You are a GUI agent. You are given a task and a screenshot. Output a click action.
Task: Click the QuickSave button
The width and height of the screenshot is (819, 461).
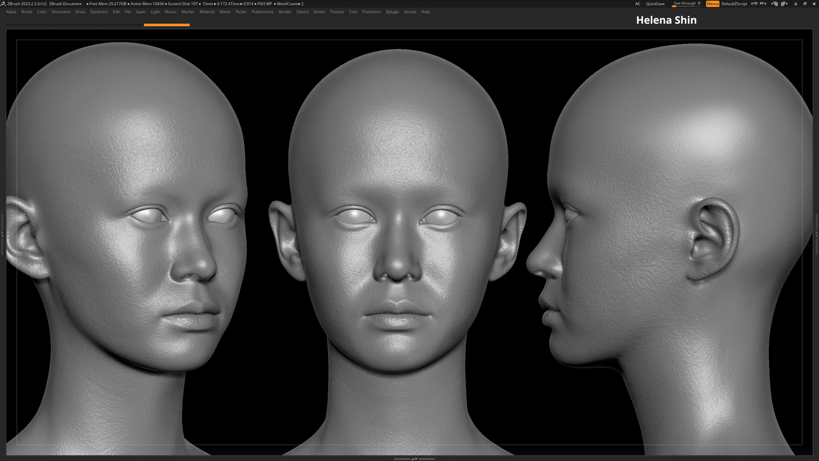(x=655, y=4)
